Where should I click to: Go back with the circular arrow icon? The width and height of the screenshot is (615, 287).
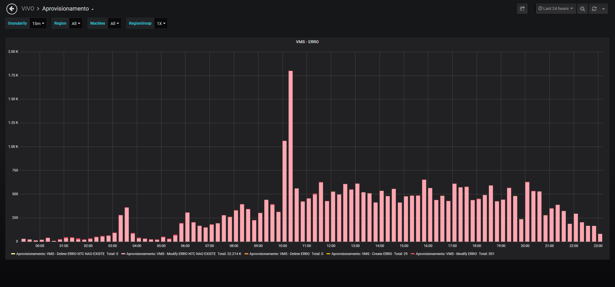click(x=12, y=9)
